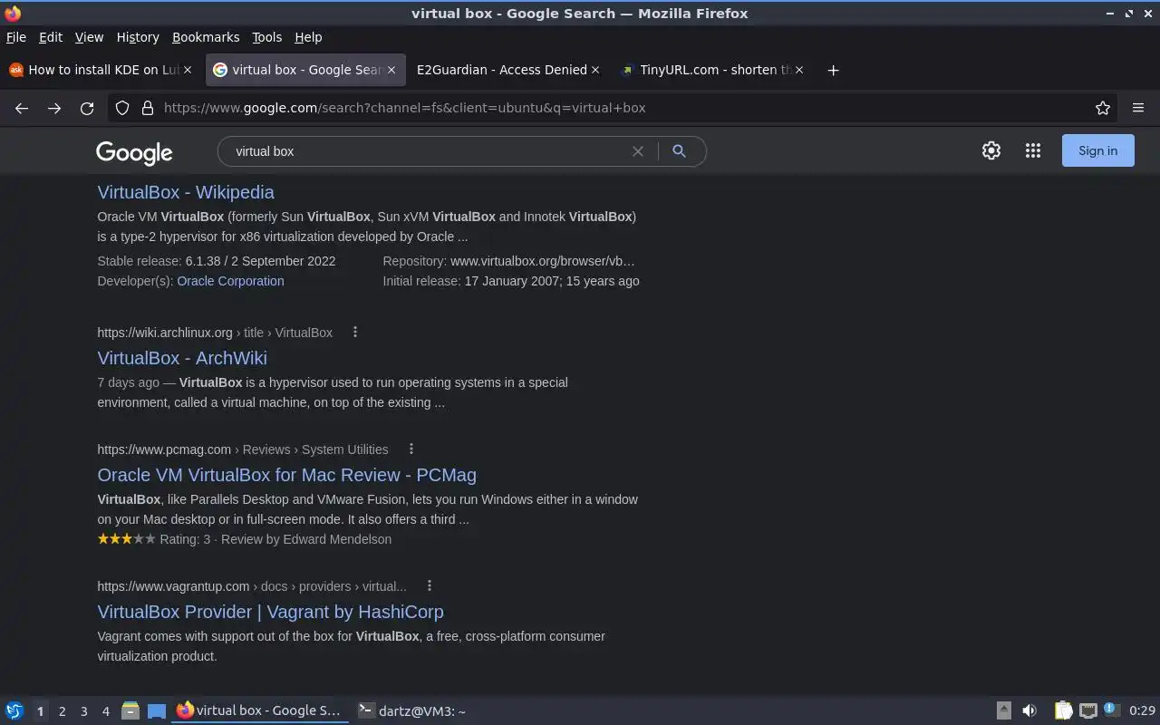Open the file manager in the taskbar
This screenshot has width=1160, height=725.
(x=130, y=710)
